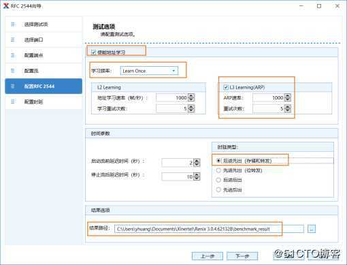Click the Xinertel app logo in title bar

(6, 6)
